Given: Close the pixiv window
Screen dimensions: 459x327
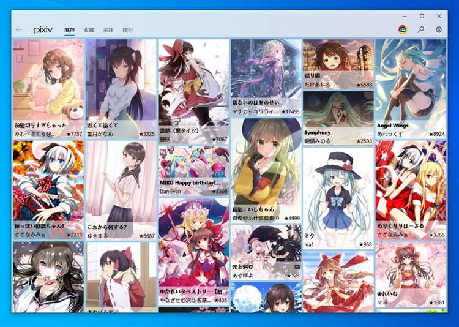Looking at the screenshot, I should [x=439, y=16].
